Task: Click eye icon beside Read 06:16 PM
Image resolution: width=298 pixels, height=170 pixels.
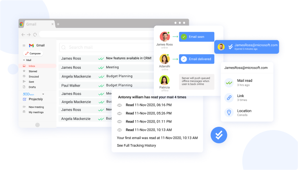Action: pyautogui.click(x=119, y=105)
